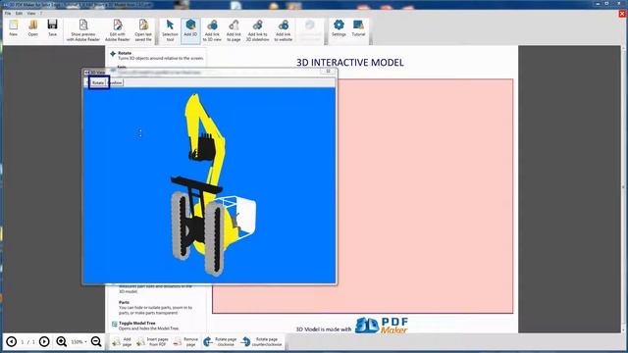
Task: Launch the Tutorial
Action: coord(358,28)
